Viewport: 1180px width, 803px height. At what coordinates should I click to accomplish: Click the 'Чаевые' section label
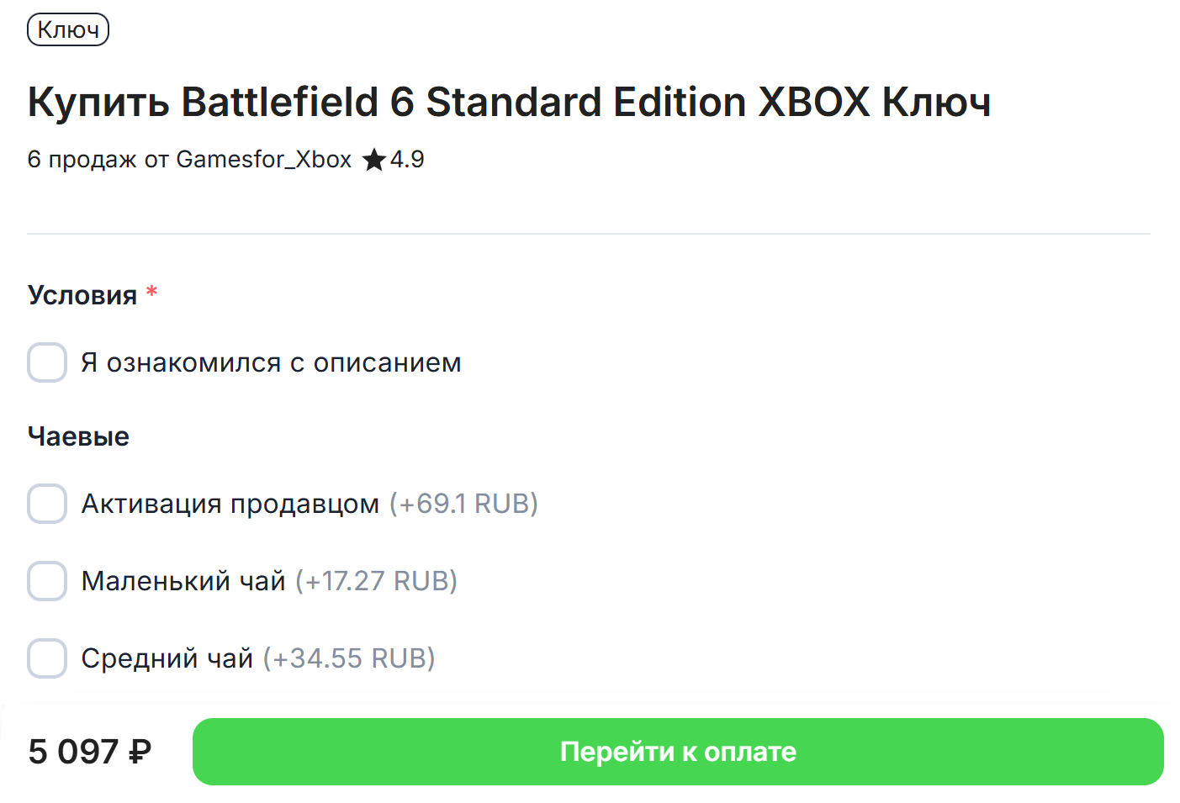78,436
